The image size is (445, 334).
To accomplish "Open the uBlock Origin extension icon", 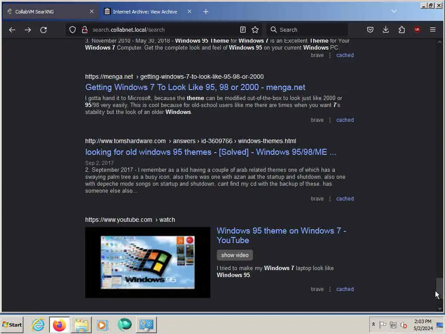I will coord(417,30).
